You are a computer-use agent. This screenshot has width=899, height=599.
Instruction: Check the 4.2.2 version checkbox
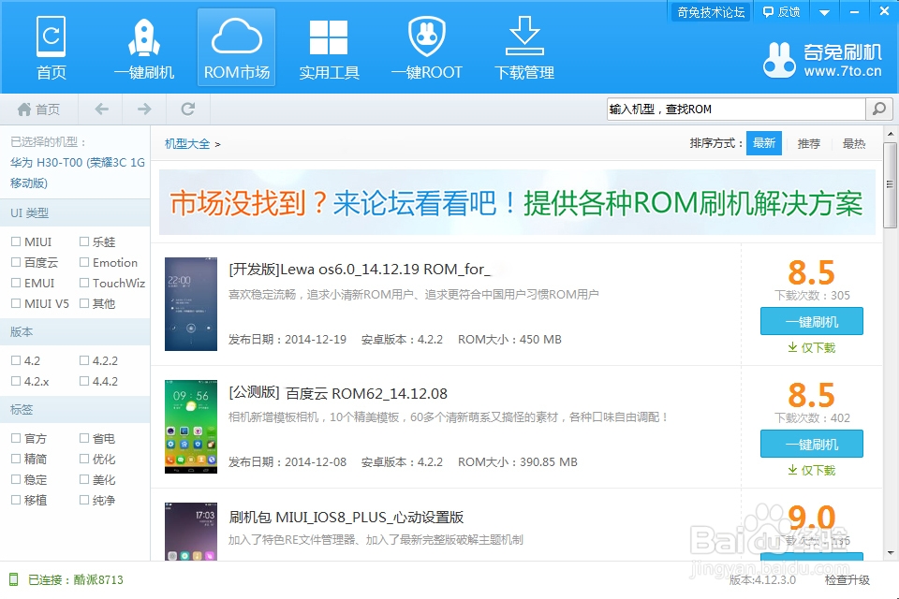(84, 360)
